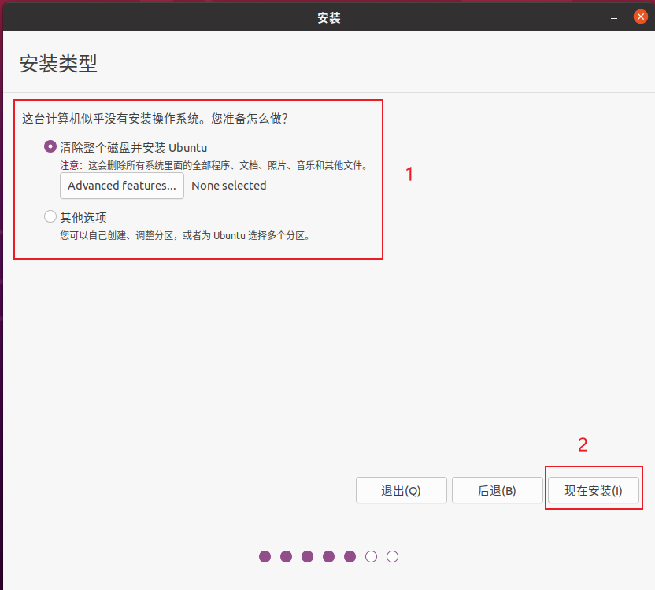Viewport: 655px width, 590px height.
Task: Click 现在安装(I) install now button
Action: (x=593, y=490)
